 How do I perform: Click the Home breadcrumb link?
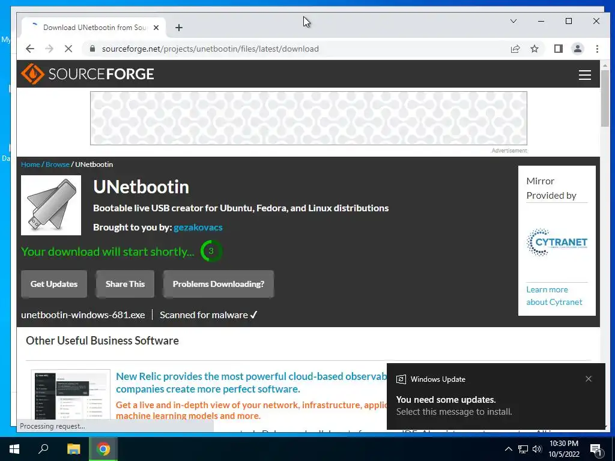[x=31, y=164]
